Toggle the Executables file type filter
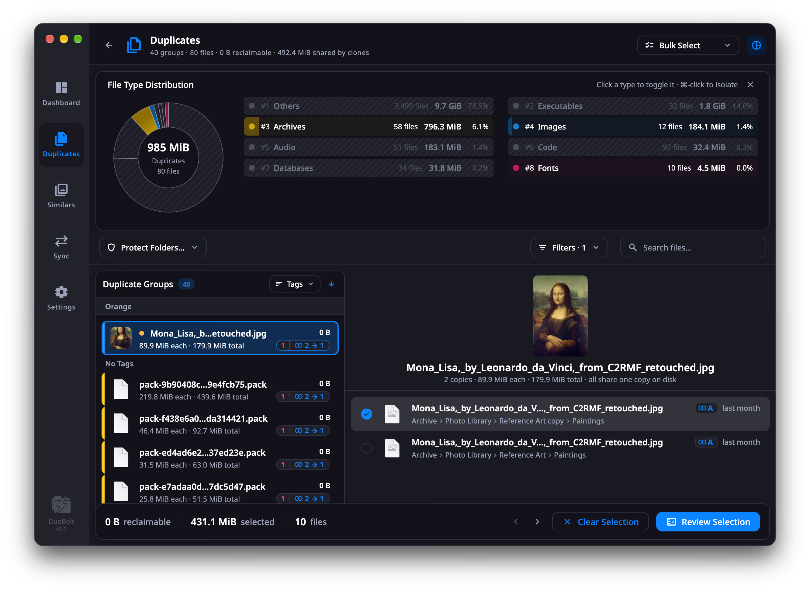810x591 pixels. tap(632, 106)
